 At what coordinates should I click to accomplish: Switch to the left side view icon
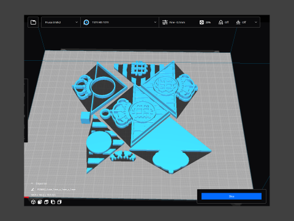tap(53, 202)
